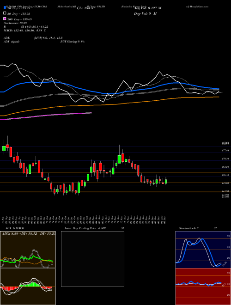Click the 163.24 price axis label
231x305 pixels.
pos(225,167)
